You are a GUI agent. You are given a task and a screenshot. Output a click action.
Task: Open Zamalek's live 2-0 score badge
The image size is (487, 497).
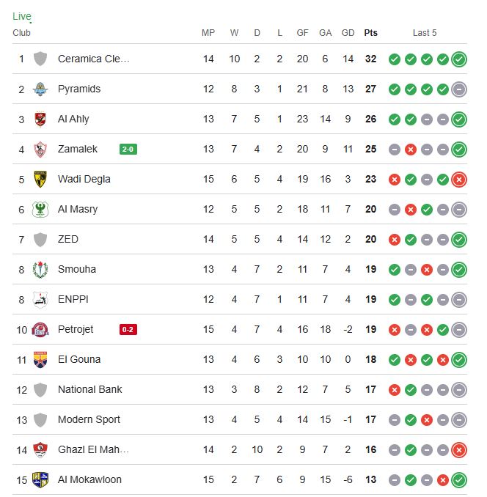[128, 150]
